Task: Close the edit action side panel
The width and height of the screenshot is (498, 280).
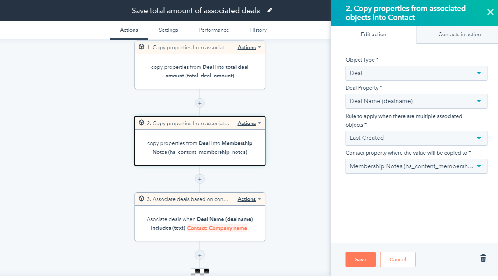Action: coord(490,12)
